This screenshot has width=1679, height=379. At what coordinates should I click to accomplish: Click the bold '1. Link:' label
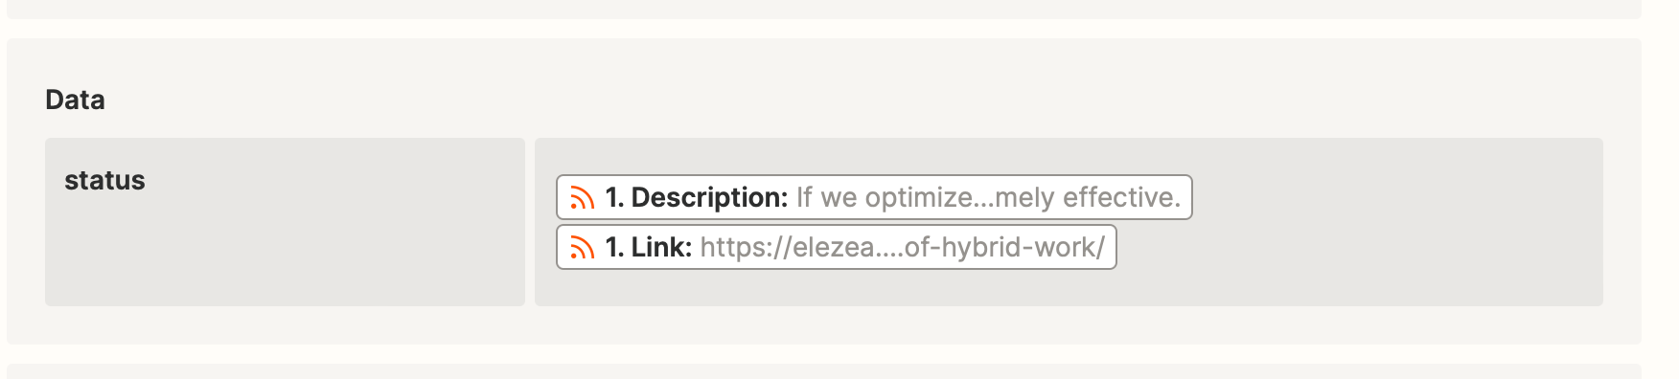click(x=649, y=247)
